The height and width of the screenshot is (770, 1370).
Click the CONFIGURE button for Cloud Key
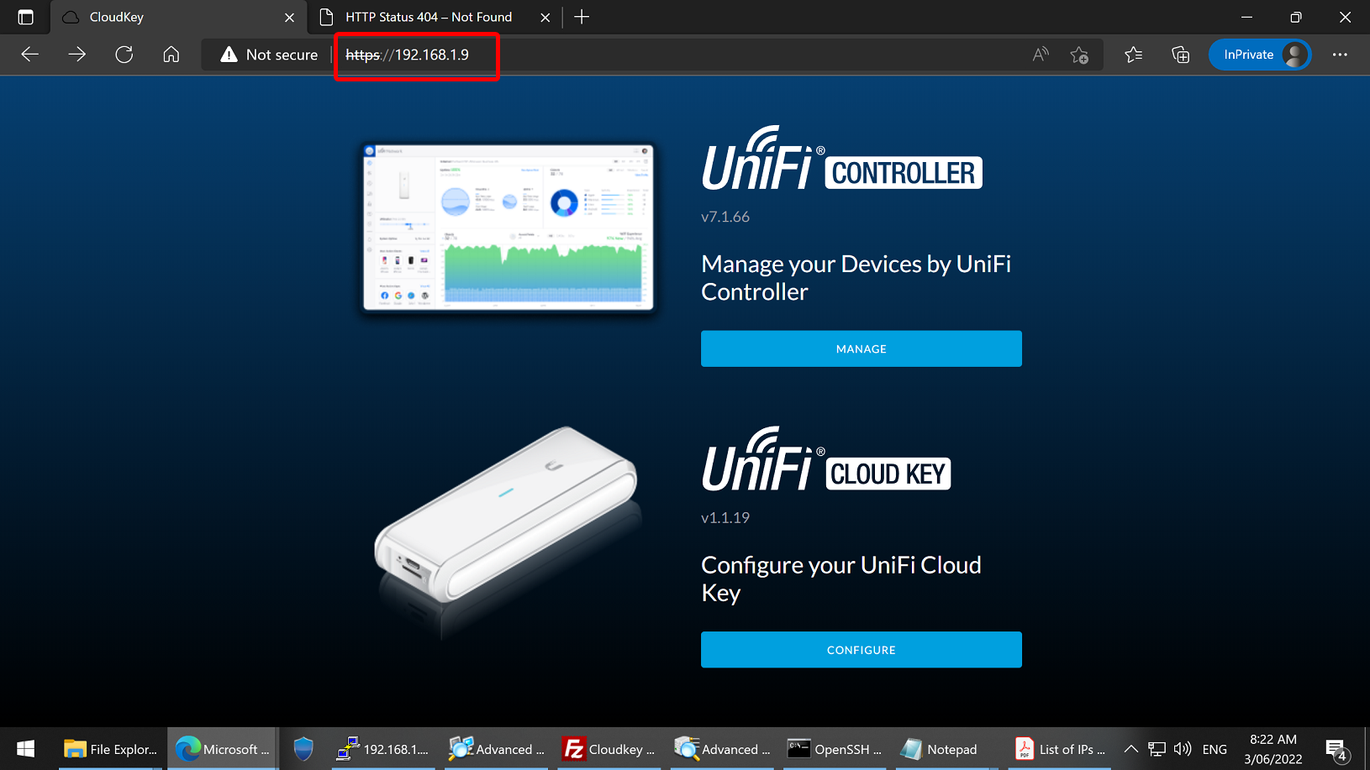[861, 650]
